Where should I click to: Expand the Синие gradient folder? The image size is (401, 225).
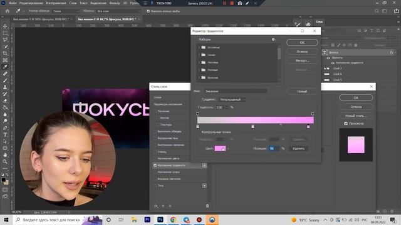tap(199, 55)
